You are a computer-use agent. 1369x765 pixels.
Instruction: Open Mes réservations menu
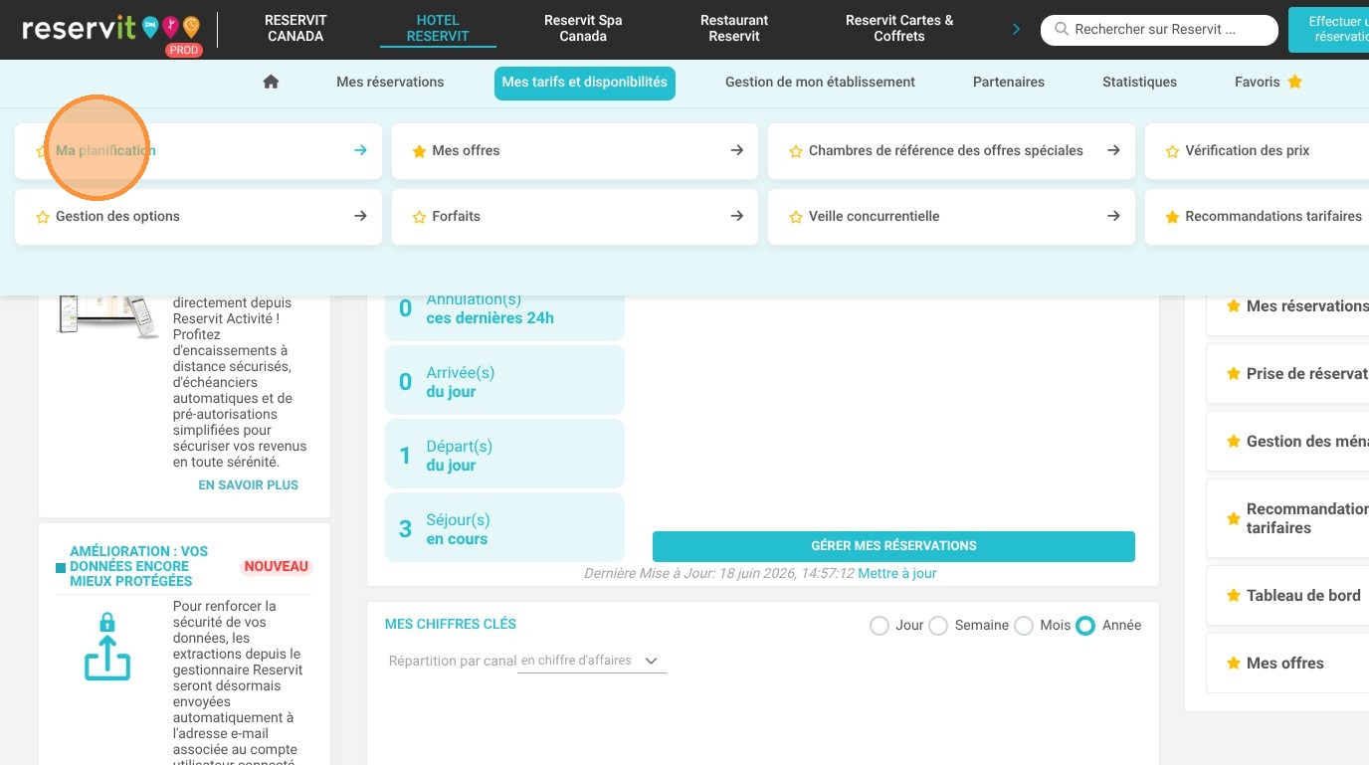tap(390, 83)
